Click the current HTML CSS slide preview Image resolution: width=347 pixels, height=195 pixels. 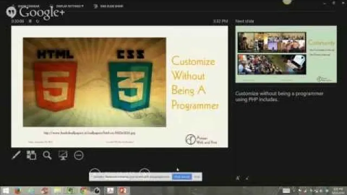tap(119, 87)
